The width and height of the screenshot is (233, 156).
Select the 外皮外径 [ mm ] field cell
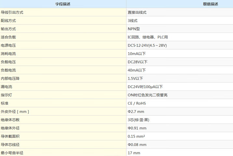coord(15,112)
